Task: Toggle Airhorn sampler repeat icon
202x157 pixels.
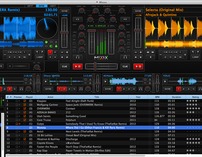Action: 145,79
